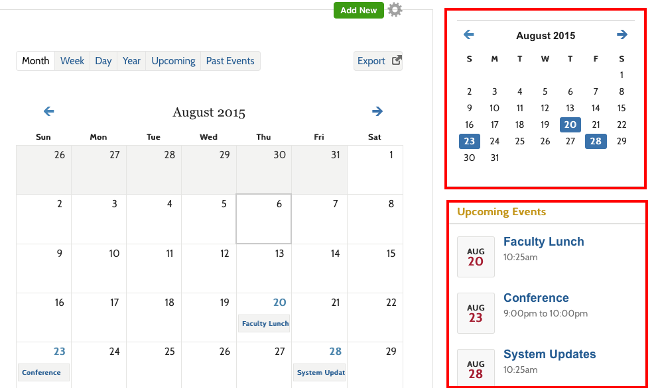Image resolution: width=658 pixels, height=388 pixels.
Task: Switch to the Week view tab
Action: tap(72, 61)
